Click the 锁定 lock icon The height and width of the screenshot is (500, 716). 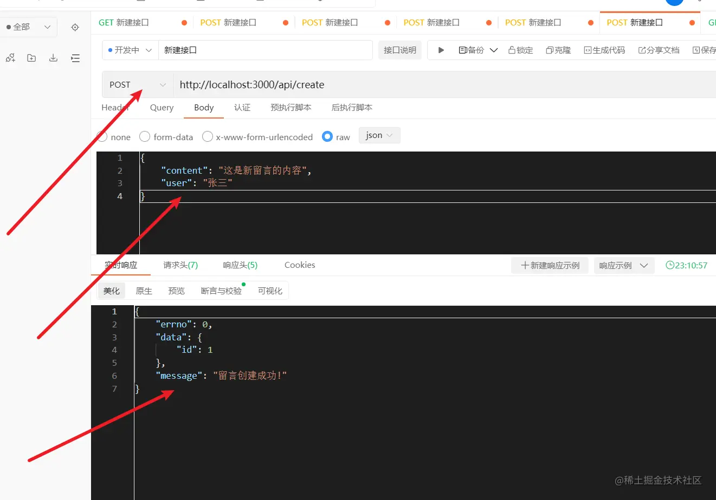(x=512, y=50)
